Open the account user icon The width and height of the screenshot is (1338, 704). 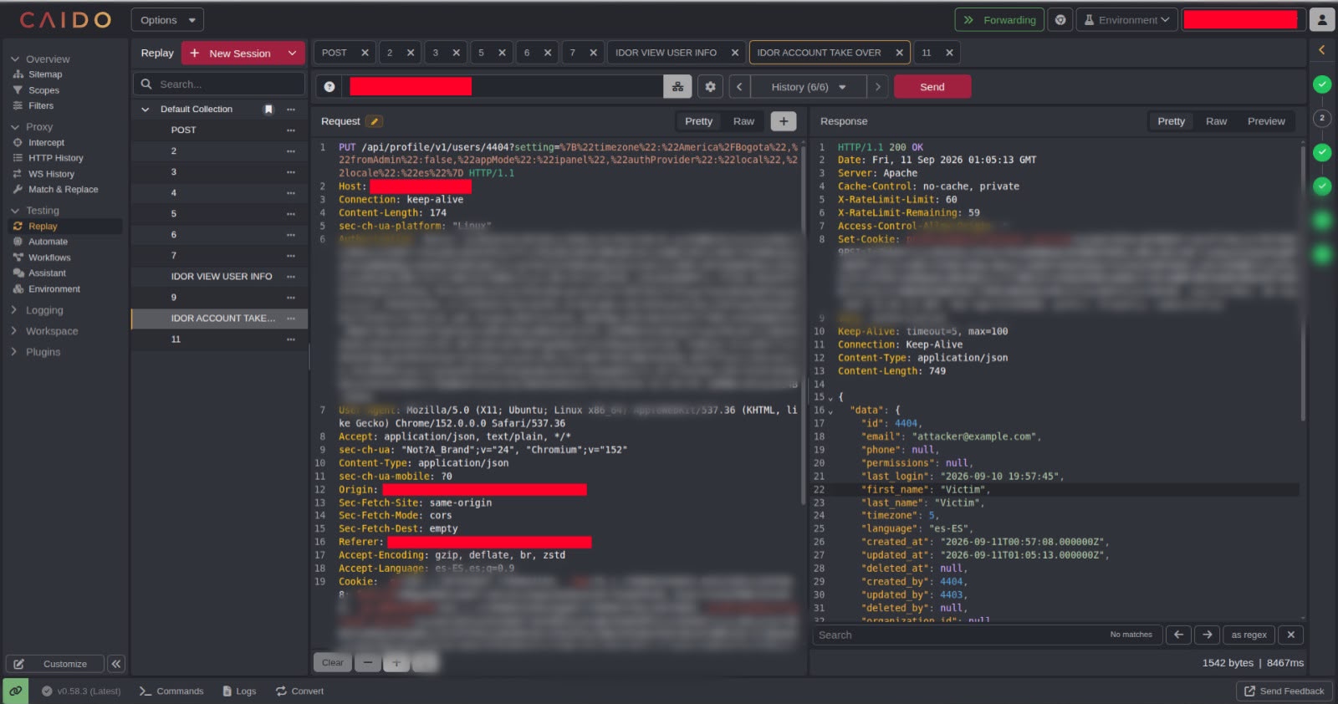1321,19
